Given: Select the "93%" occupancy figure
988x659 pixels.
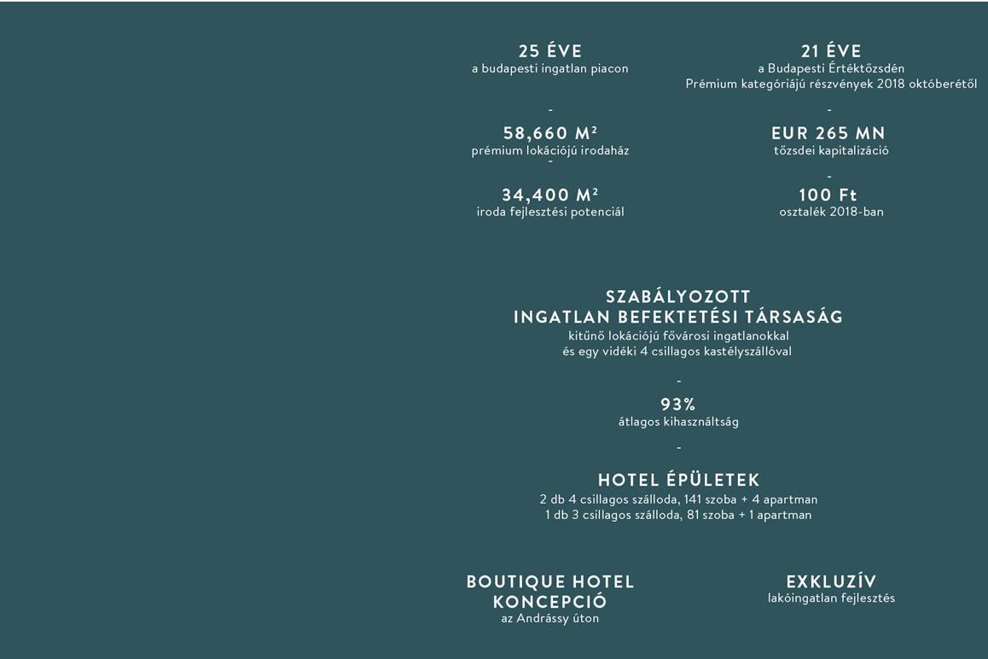Looking at the screenshot, I should point(678,404).
